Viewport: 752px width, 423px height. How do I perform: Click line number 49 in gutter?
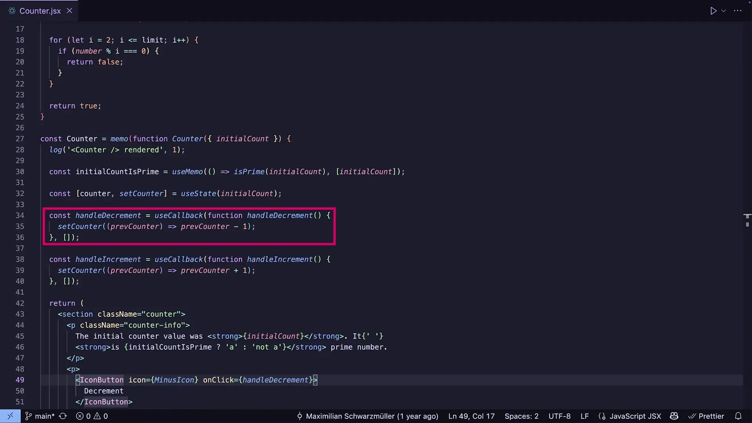20,380
